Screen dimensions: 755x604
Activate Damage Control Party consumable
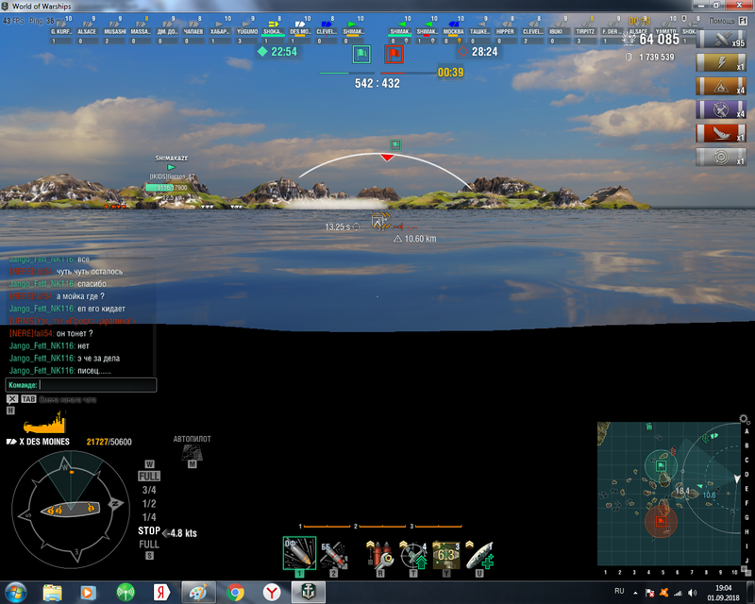[379, 553]
